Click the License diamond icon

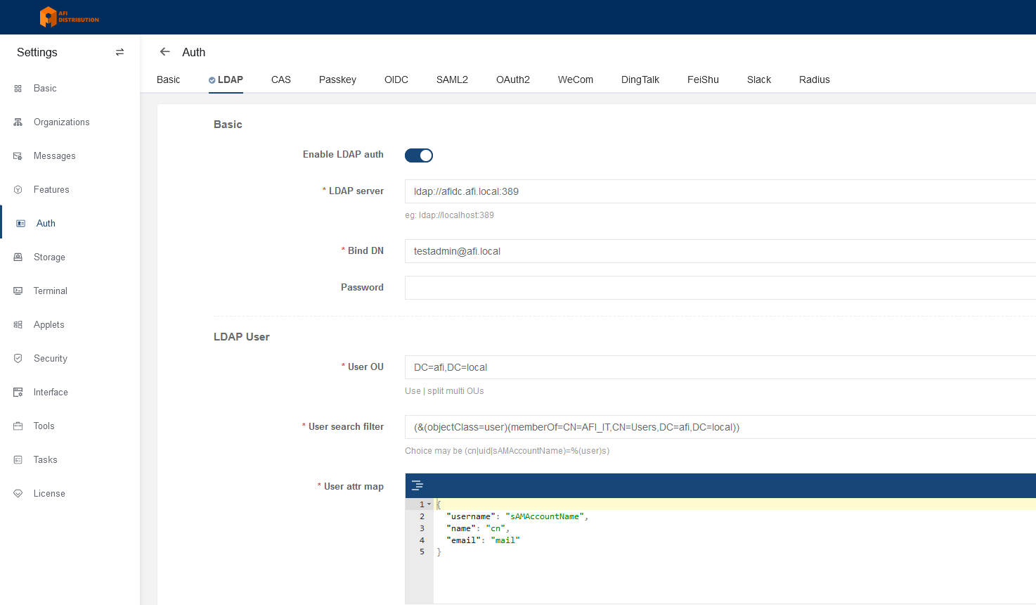tap(18, 494)
